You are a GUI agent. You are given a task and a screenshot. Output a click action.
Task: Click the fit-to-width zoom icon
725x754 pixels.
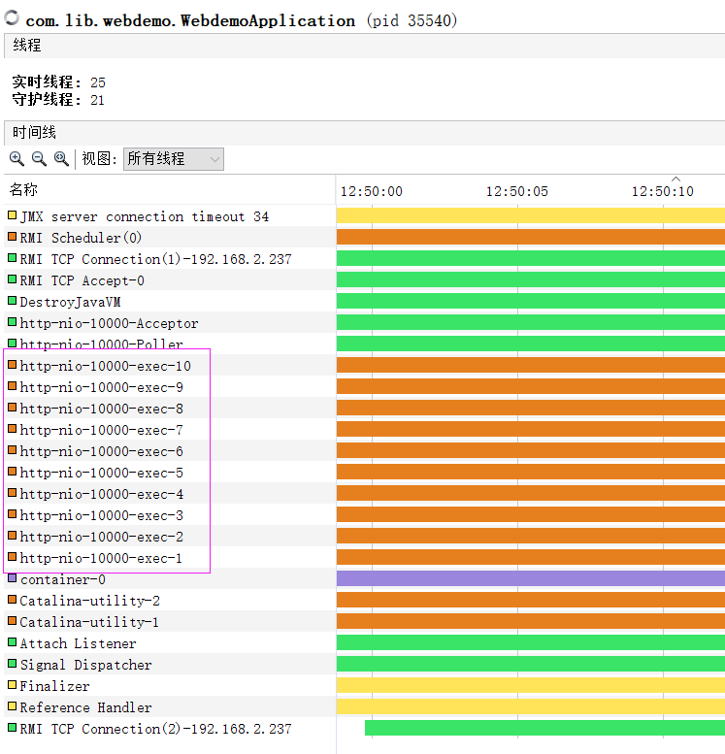pos(61,158)
